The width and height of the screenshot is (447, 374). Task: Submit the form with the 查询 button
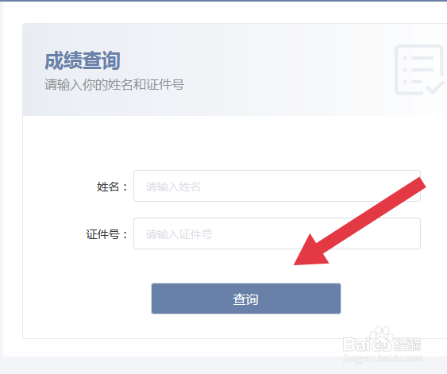pyautogui.click(x=246, y=299)
